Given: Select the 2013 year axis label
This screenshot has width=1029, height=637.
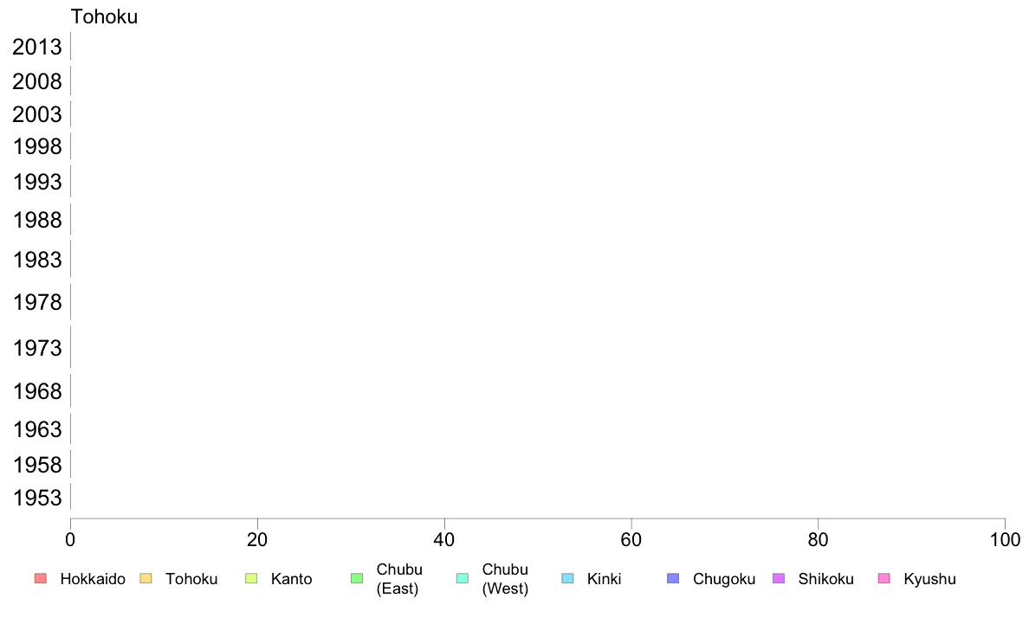Looking at the screenshot, I should point(37,47).
